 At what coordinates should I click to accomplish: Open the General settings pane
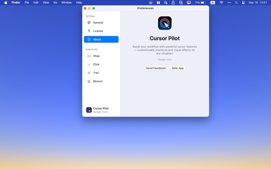click(101, 23)
